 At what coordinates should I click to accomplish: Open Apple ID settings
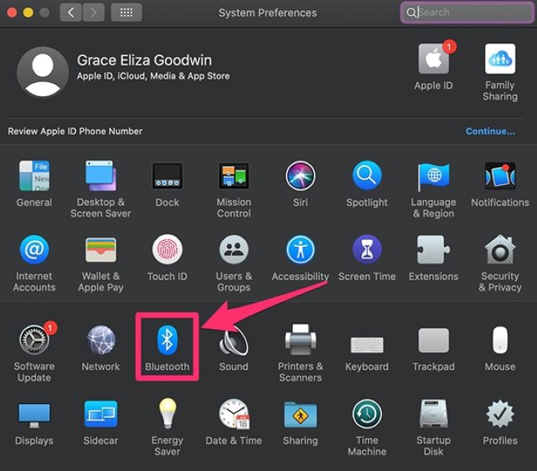pos(433,61)
